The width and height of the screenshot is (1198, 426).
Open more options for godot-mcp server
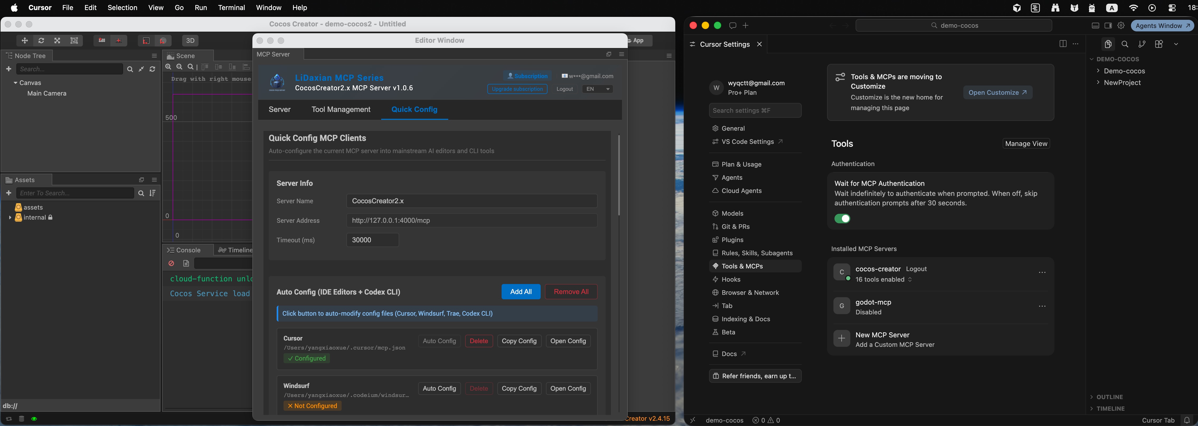[x=1042, y=306]
